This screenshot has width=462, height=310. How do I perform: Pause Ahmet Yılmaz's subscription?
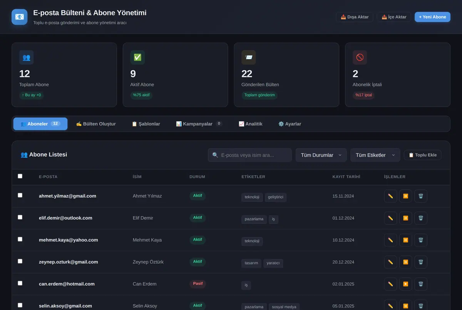pyautogui.click(x=405, y=196)
